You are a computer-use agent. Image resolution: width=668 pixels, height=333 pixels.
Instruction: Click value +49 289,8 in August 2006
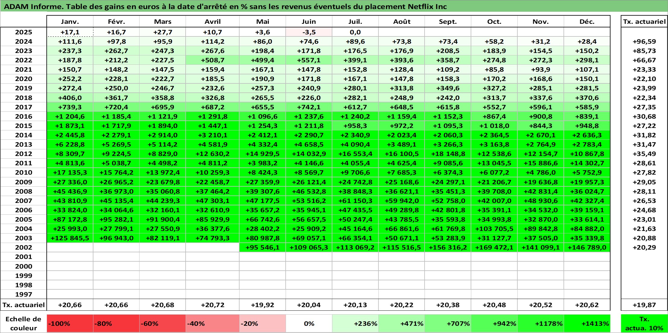(x=402, y=210)
